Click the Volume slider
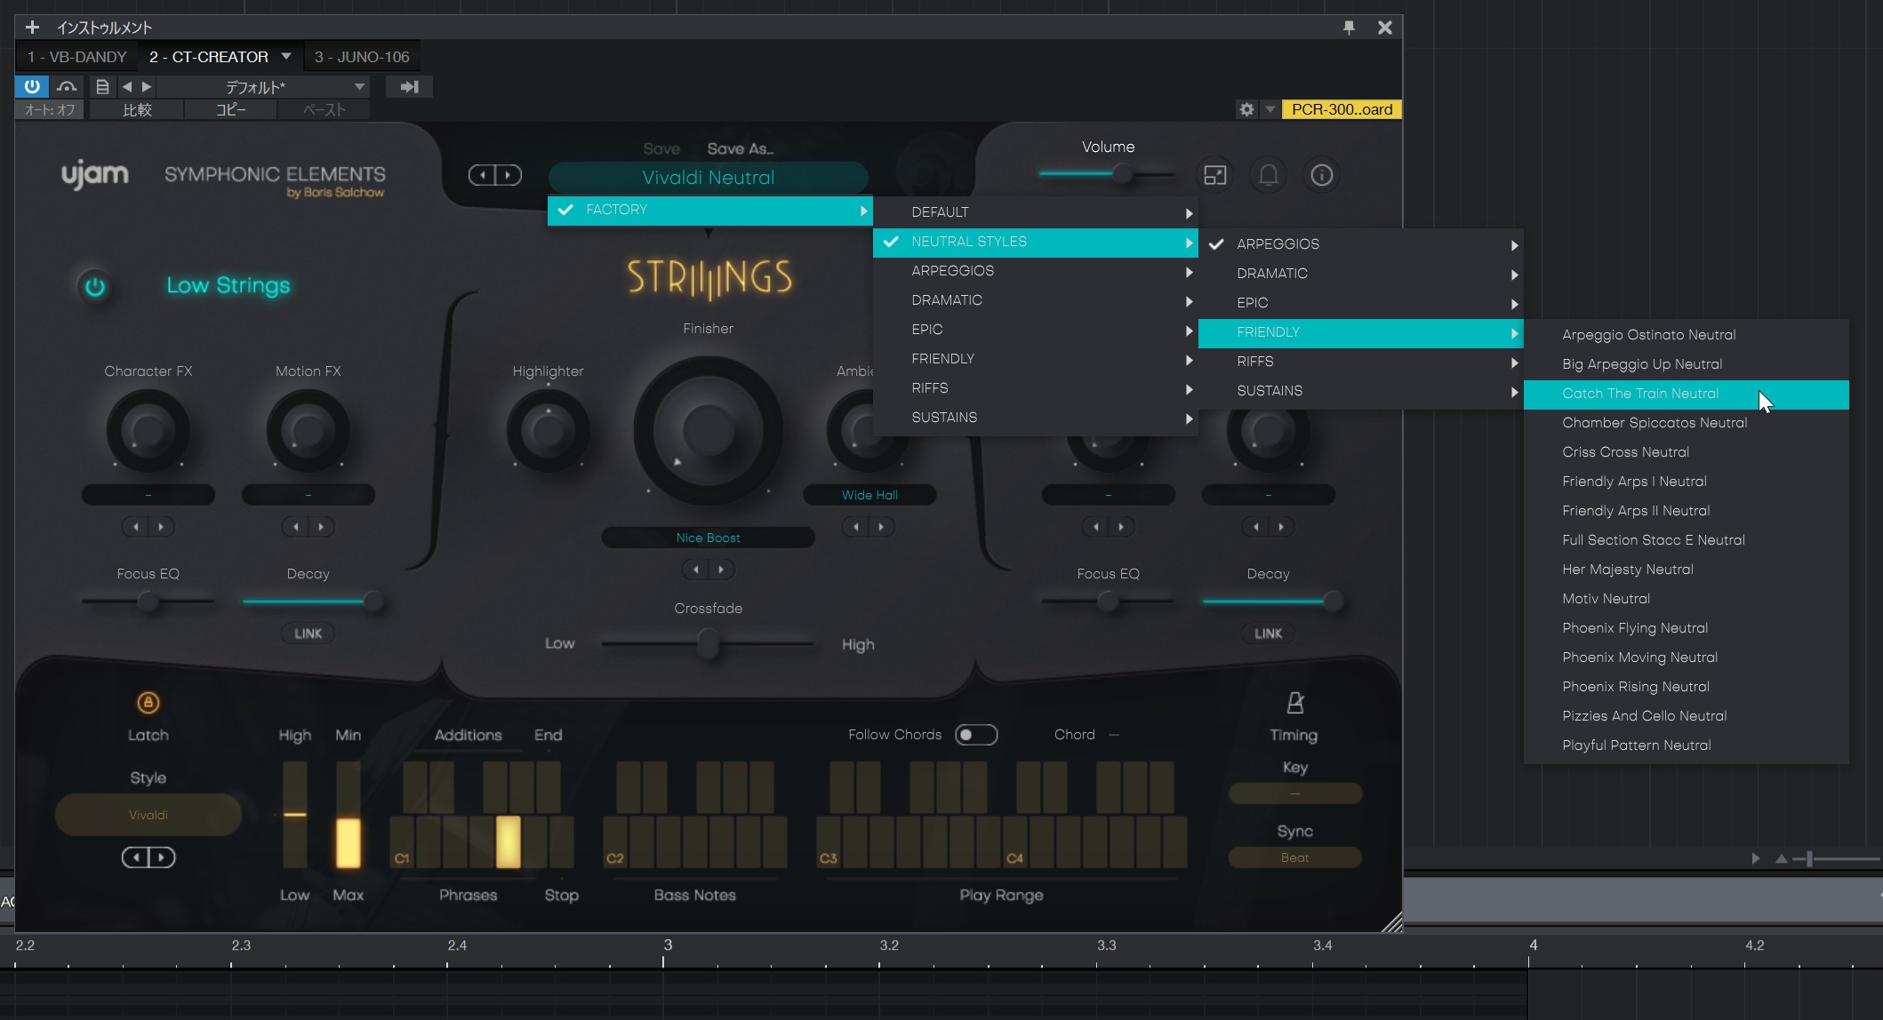The image size is (1883, 1020). click(x=1108, y=174)
